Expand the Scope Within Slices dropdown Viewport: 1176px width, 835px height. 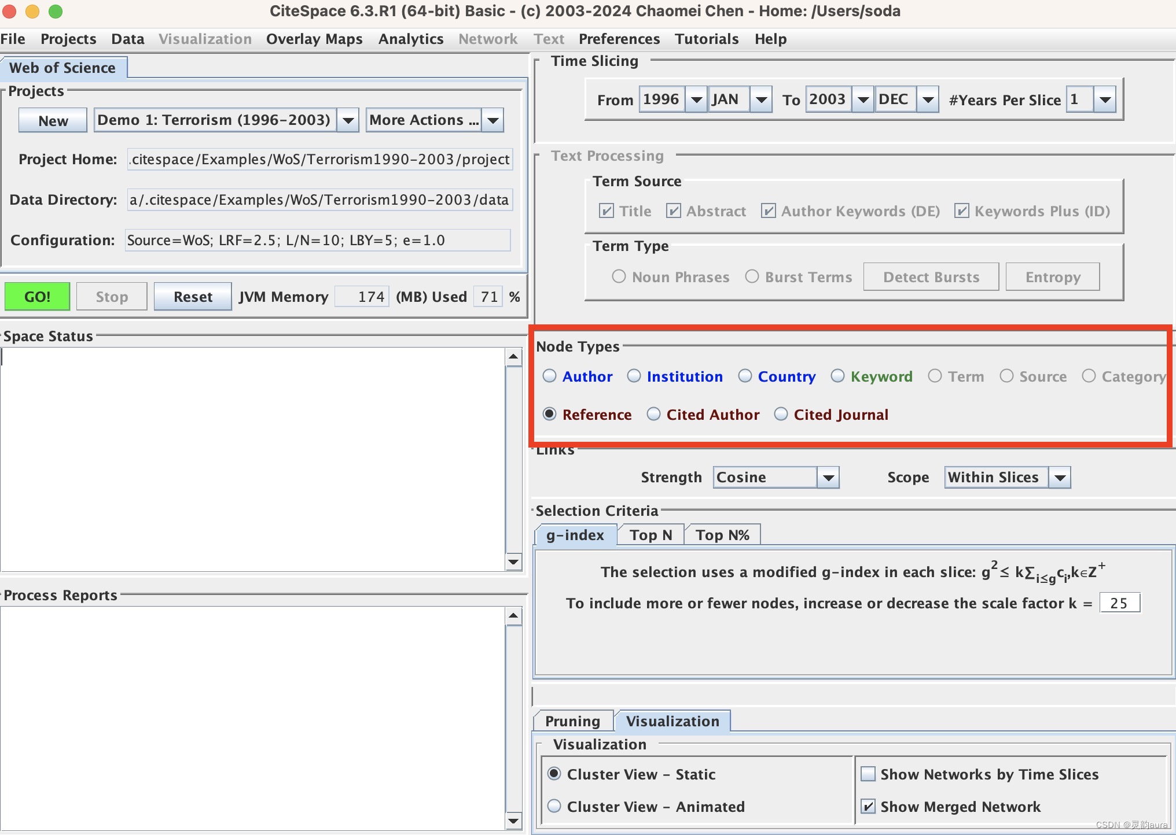[x=1060, y=478]
